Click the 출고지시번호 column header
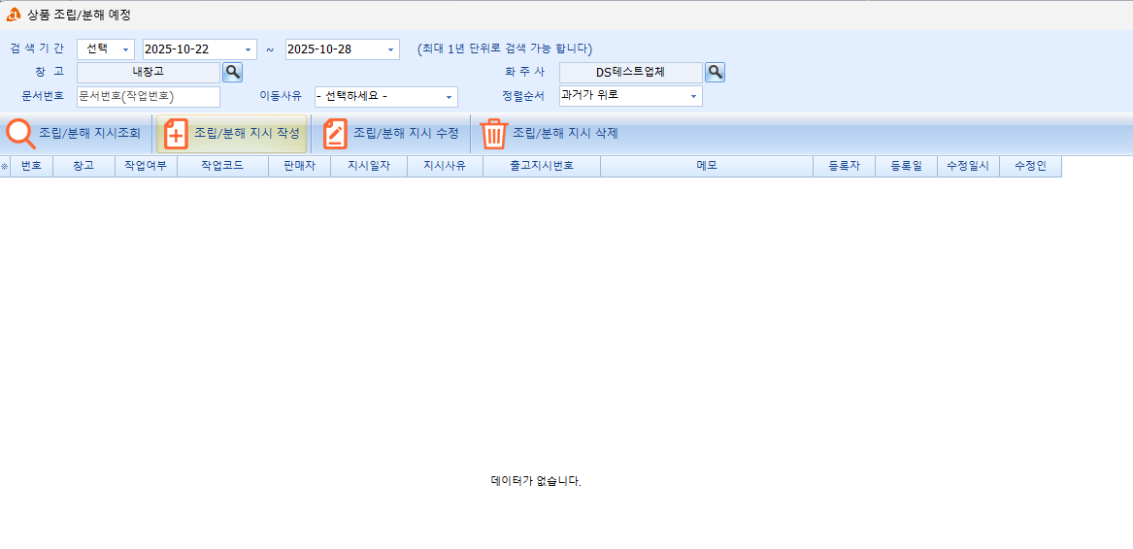 [x=541, y=167]
